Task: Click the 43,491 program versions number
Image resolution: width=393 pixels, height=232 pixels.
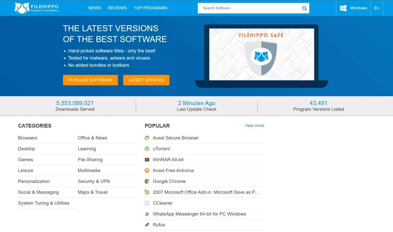Action: (318, 103)
